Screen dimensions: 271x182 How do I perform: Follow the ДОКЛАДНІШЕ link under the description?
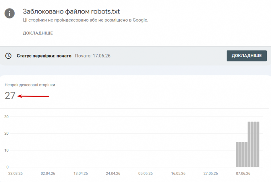pyautogui.click(x=38, y=33)
